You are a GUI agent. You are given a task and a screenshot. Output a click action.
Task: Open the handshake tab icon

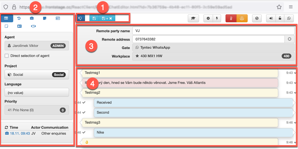click(x=33, y=26)
